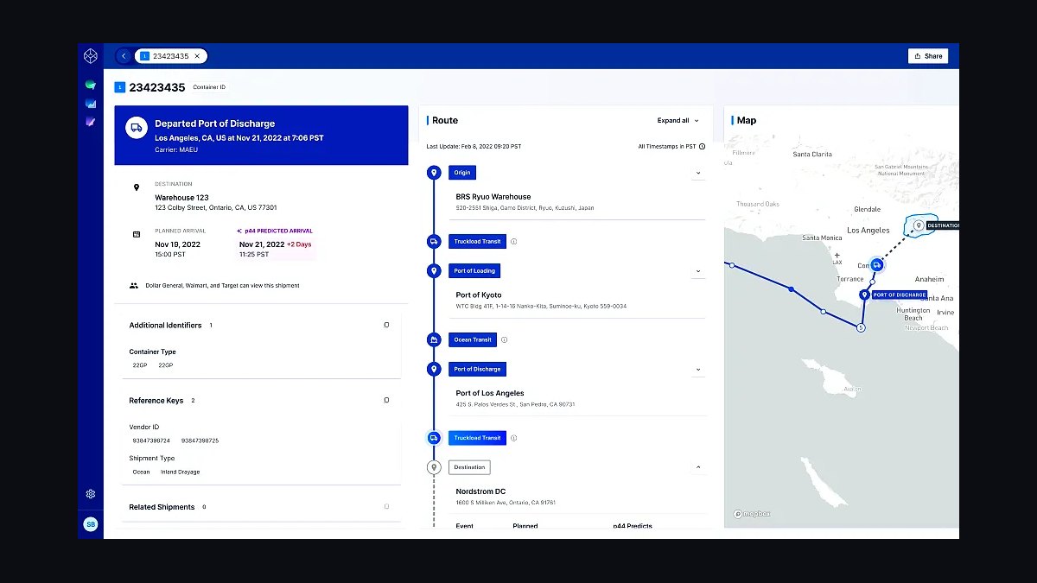This screenshot has width=1037, height=583.
Task: Click the Destination pin on map
Action: click(919, 225)
